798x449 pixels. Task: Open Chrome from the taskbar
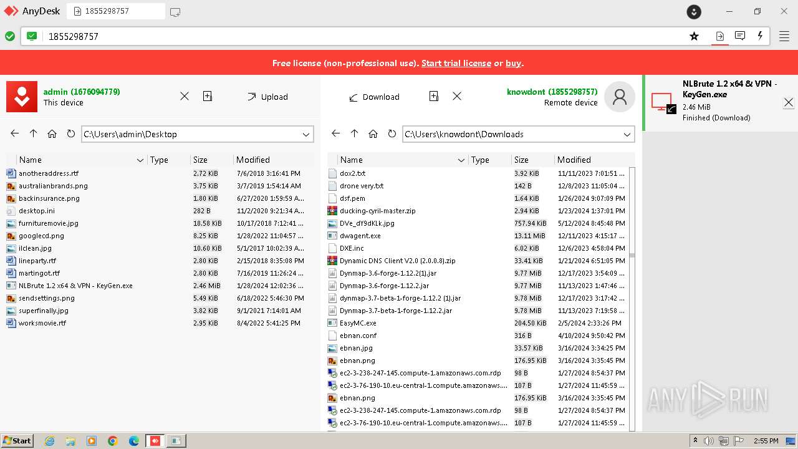coord(113,441)
